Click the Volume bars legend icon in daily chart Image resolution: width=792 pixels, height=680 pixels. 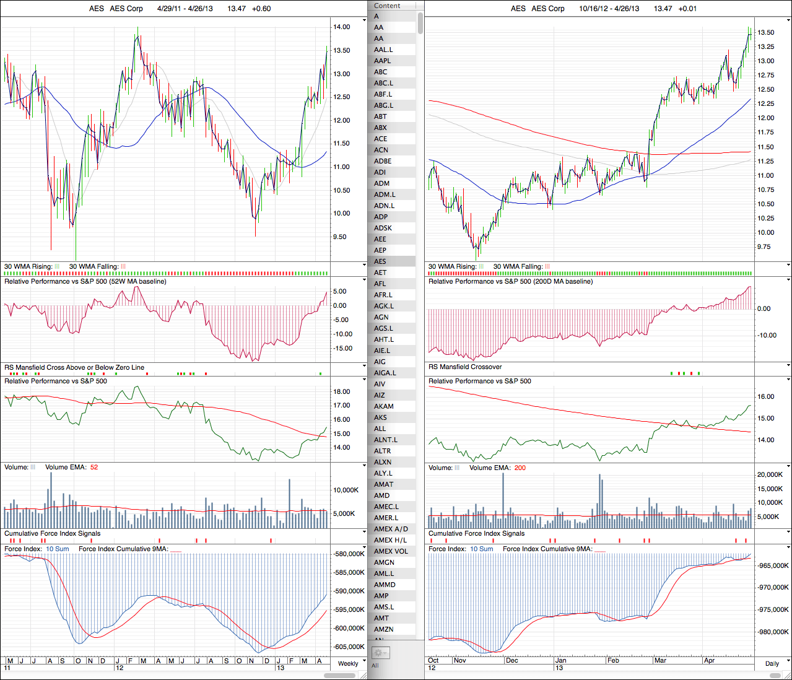pos(457,468)
